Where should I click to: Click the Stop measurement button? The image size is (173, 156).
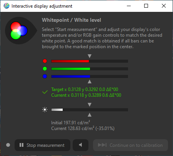[42, 145]
